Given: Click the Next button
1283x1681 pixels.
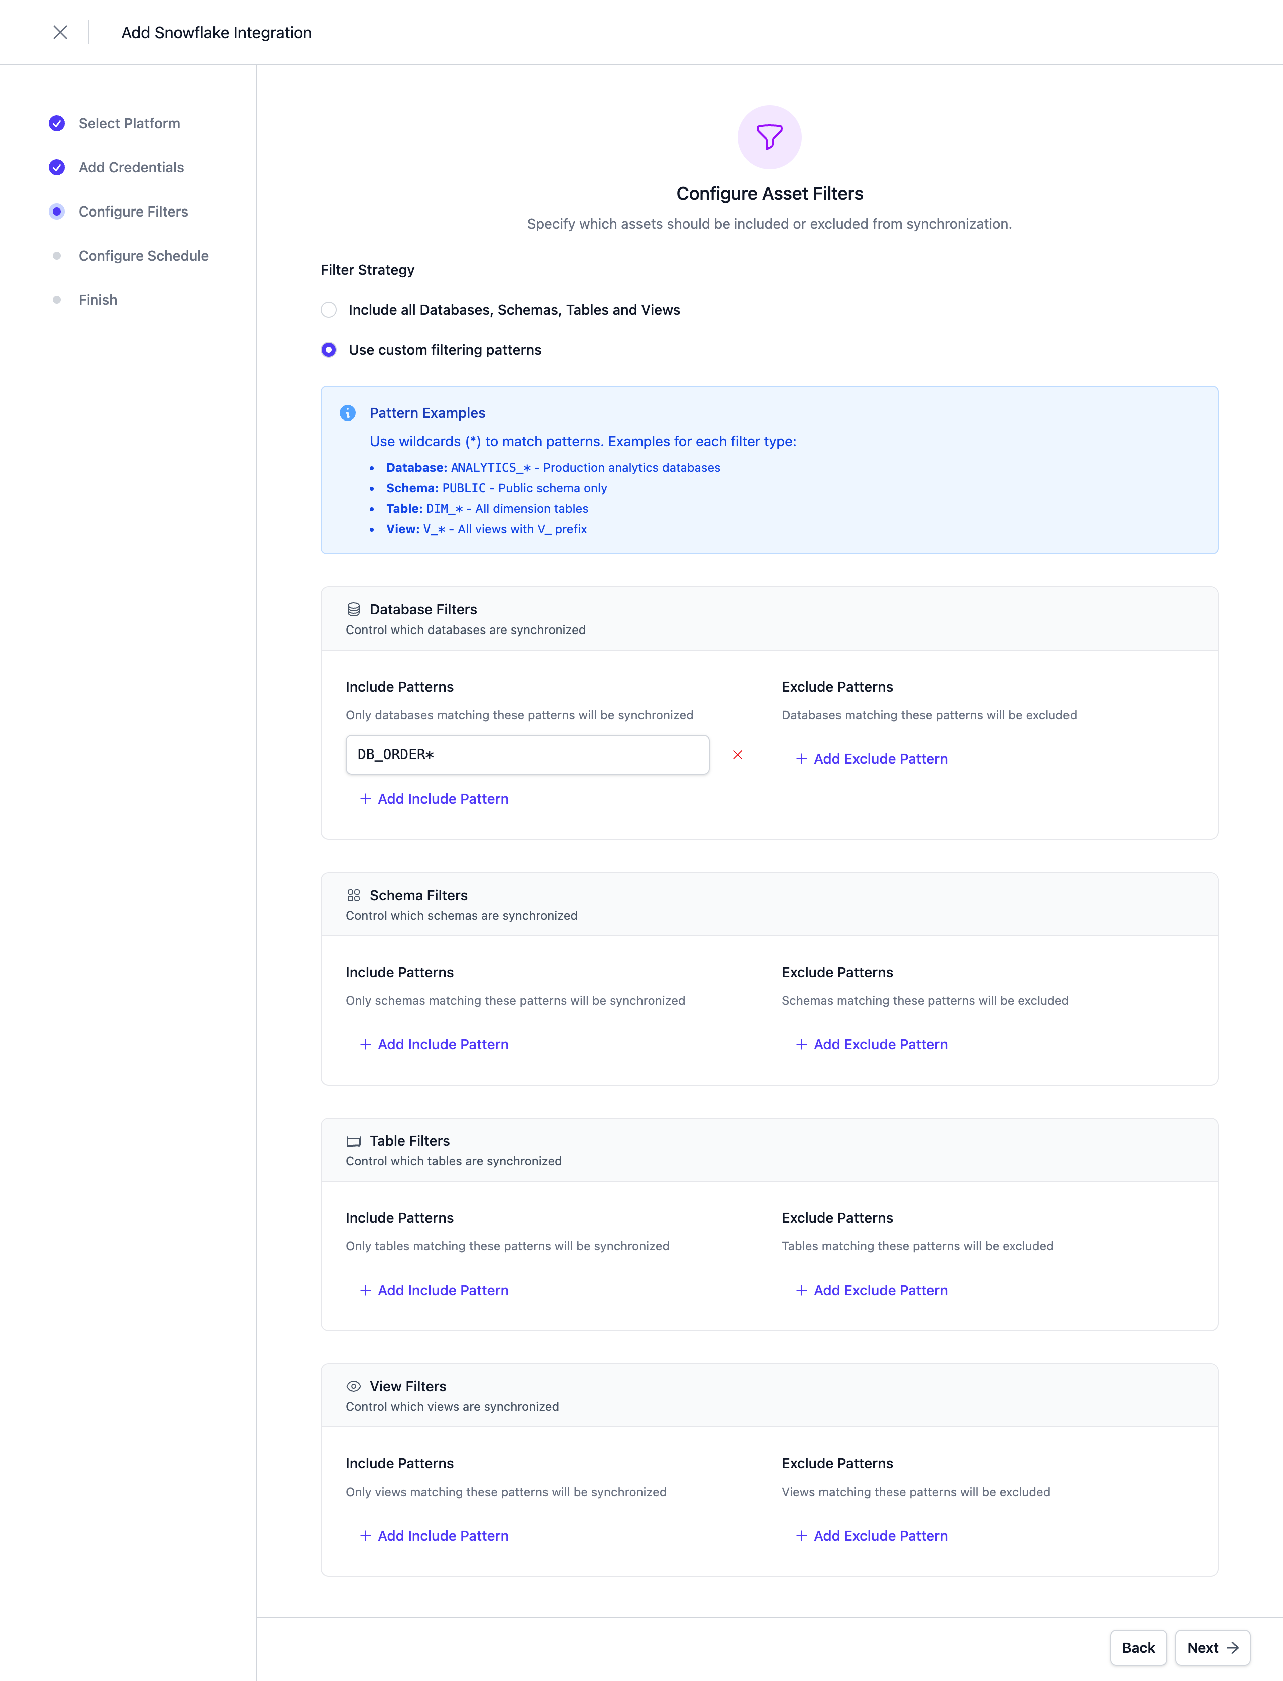Looking at the screenshot, I should [x=1211, y=1647].
